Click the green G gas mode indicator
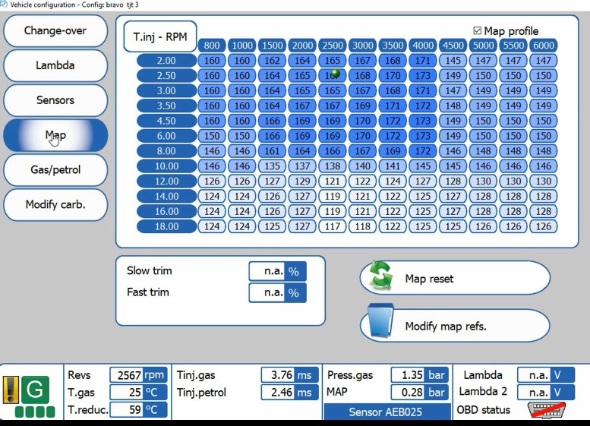Image resolution: width=590 pixels, height=426 pixels. click(35, 389)
